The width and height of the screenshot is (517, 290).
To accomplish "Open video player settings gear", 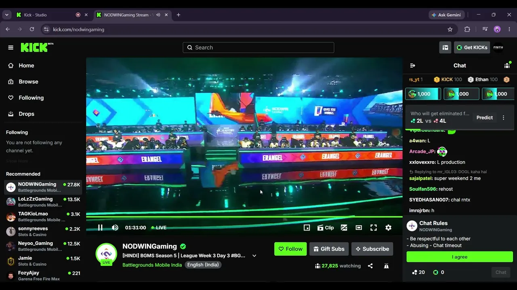I will click(389, 228).
